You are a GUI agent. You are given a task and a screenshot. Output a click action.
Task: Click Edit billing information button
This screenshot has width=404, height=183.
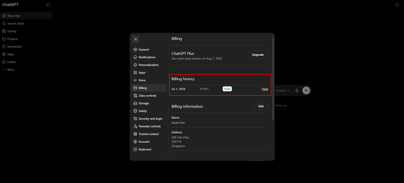point(261,106)
